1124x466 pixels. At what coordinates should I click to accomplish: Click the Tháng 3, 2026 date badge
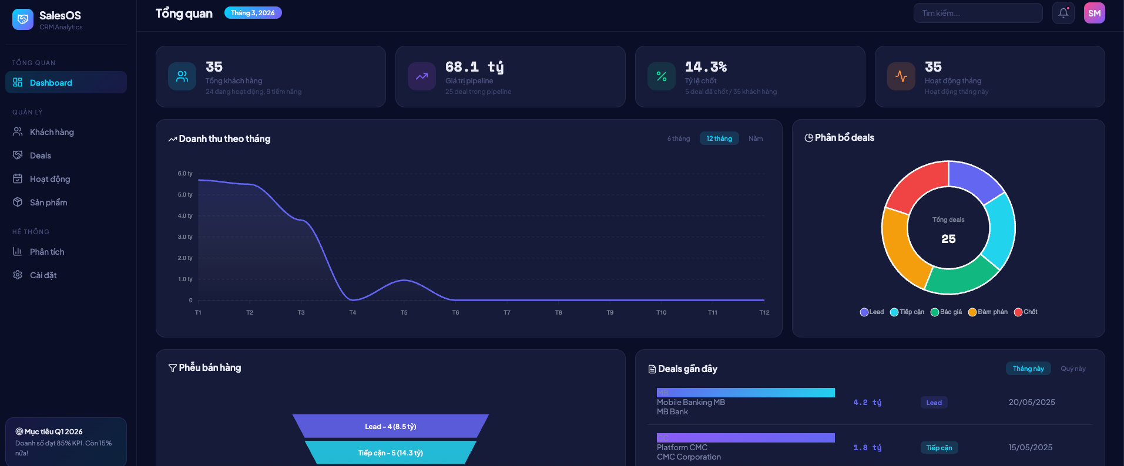tap(253, 13)
